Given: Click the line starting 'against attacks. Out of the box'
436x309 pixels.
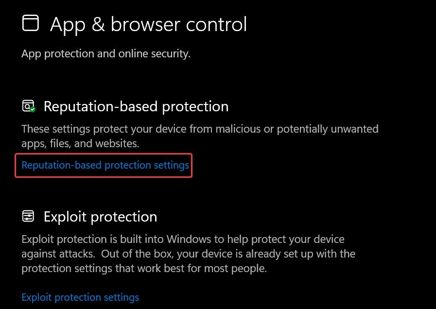Looking at the screenshot, I should point(188,254).
